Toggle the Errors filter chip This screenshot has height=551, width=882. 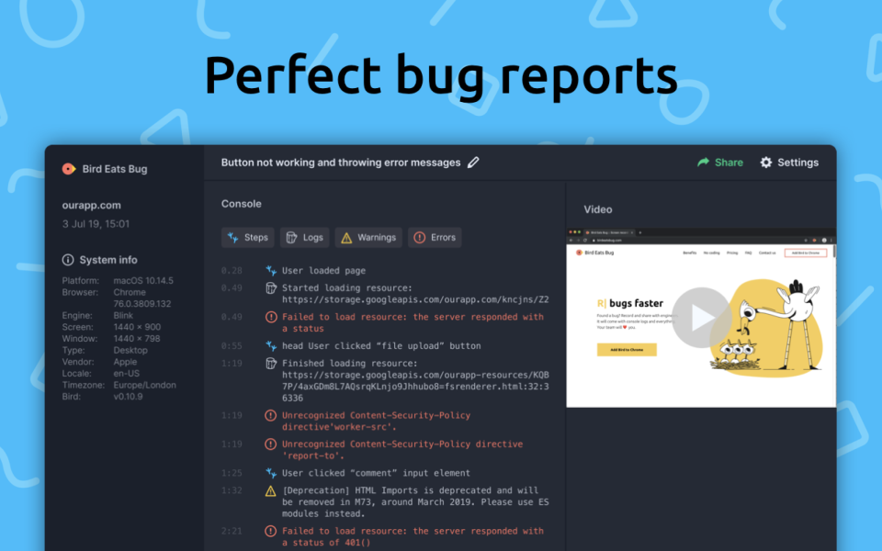(x=434, y=237)
